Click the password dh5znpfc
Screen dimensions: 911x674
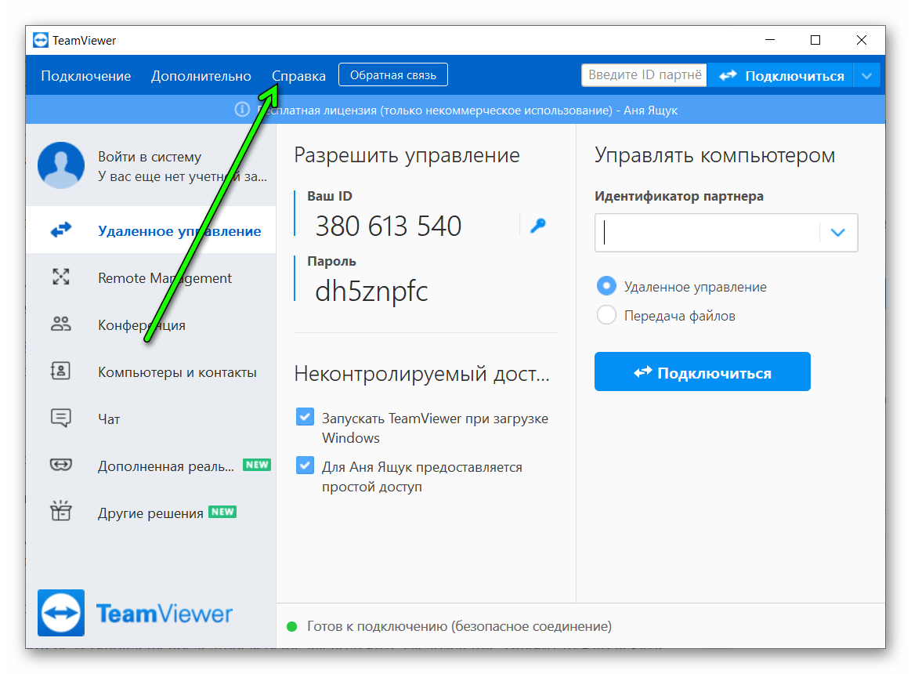[371, 291]
